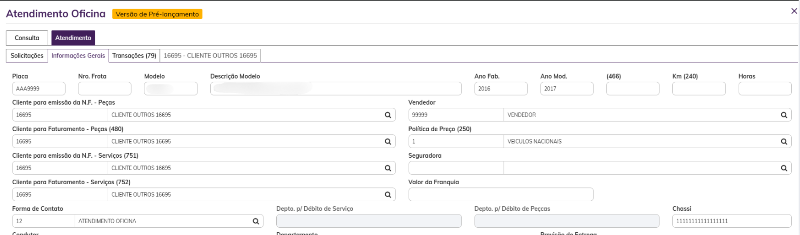The image size is (800, 235).
Task: Click the Valor da Franquia field
Action: tap(501, 195)
